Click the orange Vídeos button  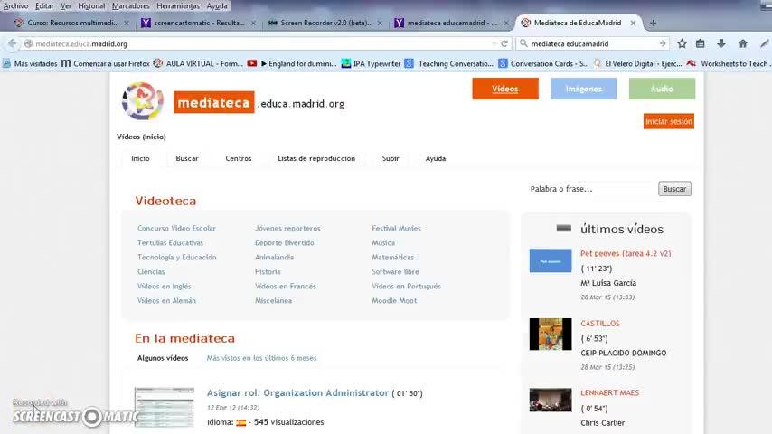click(505, 89)
